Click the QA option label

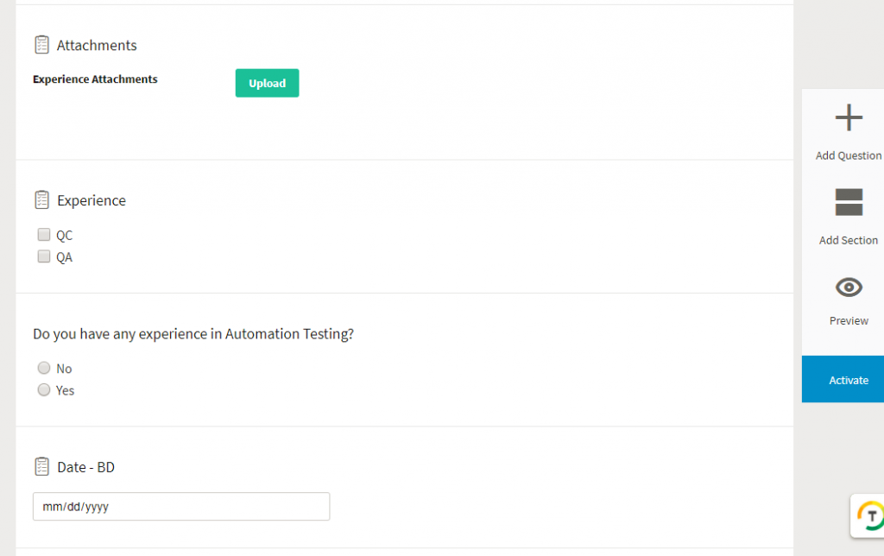[64, 257]
